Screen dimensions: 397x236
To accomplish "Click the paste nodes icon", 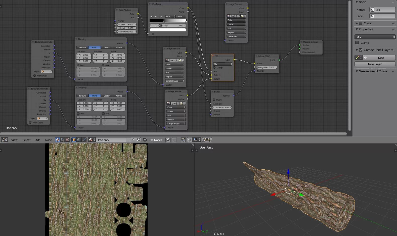I will pyautogui.click(x=209, y=140).
